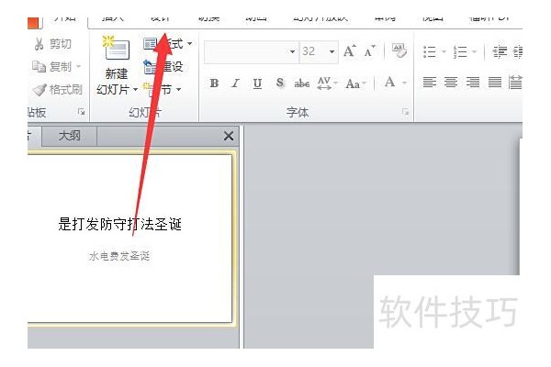Viewport: 551px width, 367px height.
Task: Open the Section (节) dropdown
Action: (x=163, y=89)
